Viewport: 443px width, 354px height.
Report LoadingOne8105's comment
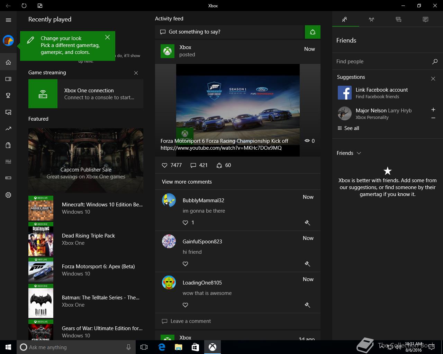tap(307, 305)
